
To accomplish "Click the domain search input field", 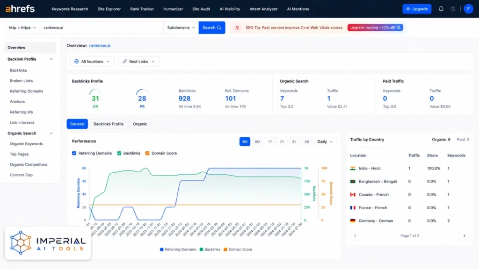I will pyautogui.click(x=102, y=28).
